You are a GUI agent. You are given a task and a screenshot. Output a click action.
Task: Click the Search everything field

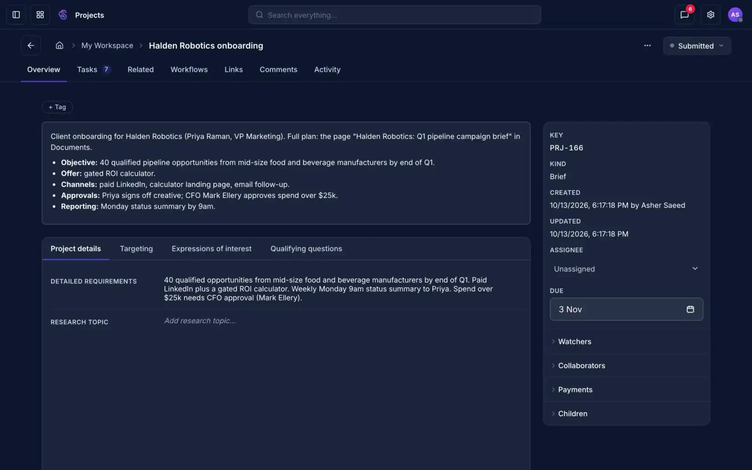(394, 15)
